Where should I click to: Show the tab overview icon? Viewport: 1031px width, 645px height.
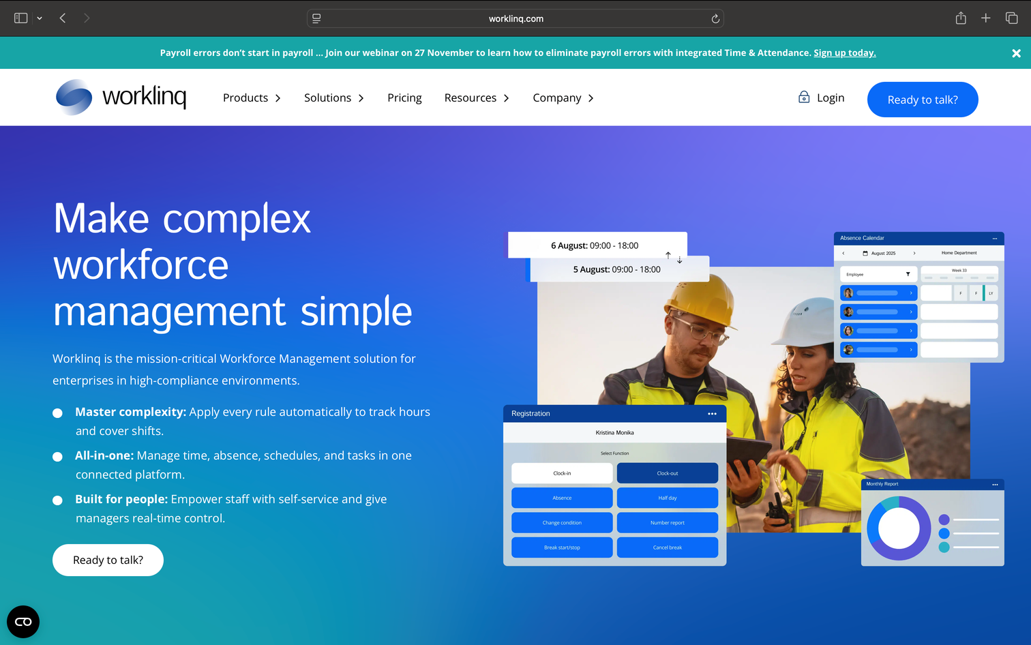(1012, 18)
